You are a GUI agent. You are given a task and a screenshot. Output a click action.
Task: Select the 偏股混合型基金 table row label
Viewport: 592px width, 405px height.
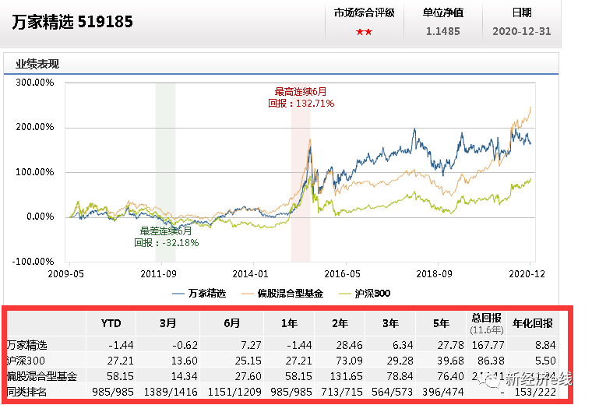(42, 376)
